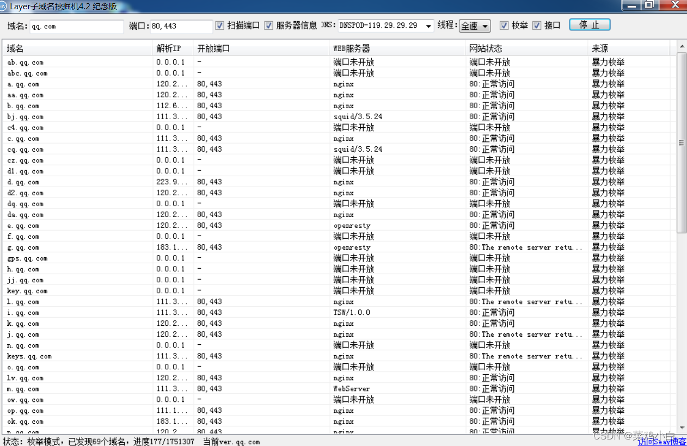Uncheck the 枚举 checkbox

tap(504, 26)
